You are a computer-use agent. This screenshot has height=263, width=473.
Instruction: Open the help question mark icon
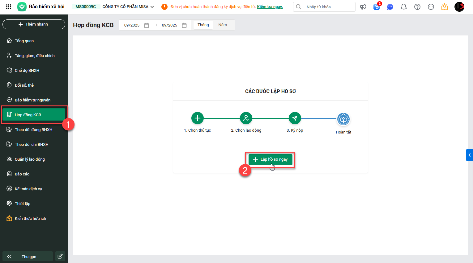tap(417, 7)
